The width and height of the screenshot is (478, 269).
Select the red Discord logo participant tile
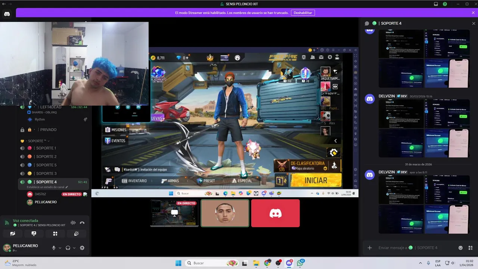point(275,213)
